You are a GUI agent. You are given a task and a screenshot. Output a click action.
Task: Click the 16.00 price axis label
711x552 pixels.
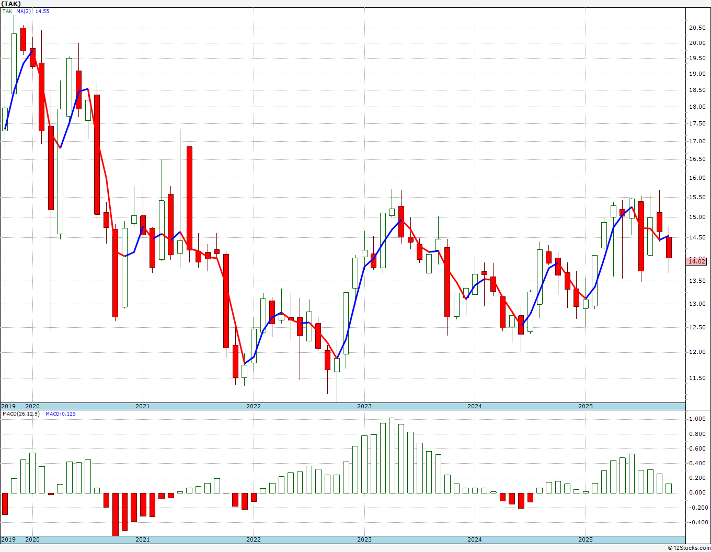click(696, 178)
